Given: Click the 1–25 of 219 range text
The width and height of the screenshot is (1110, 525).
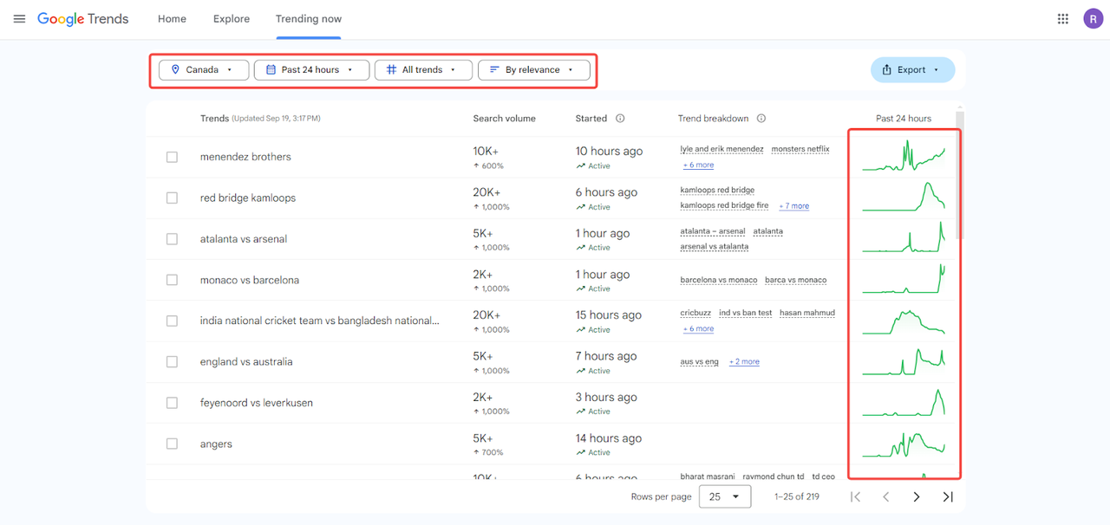Looking at the screenshot, I should (797, 497).
